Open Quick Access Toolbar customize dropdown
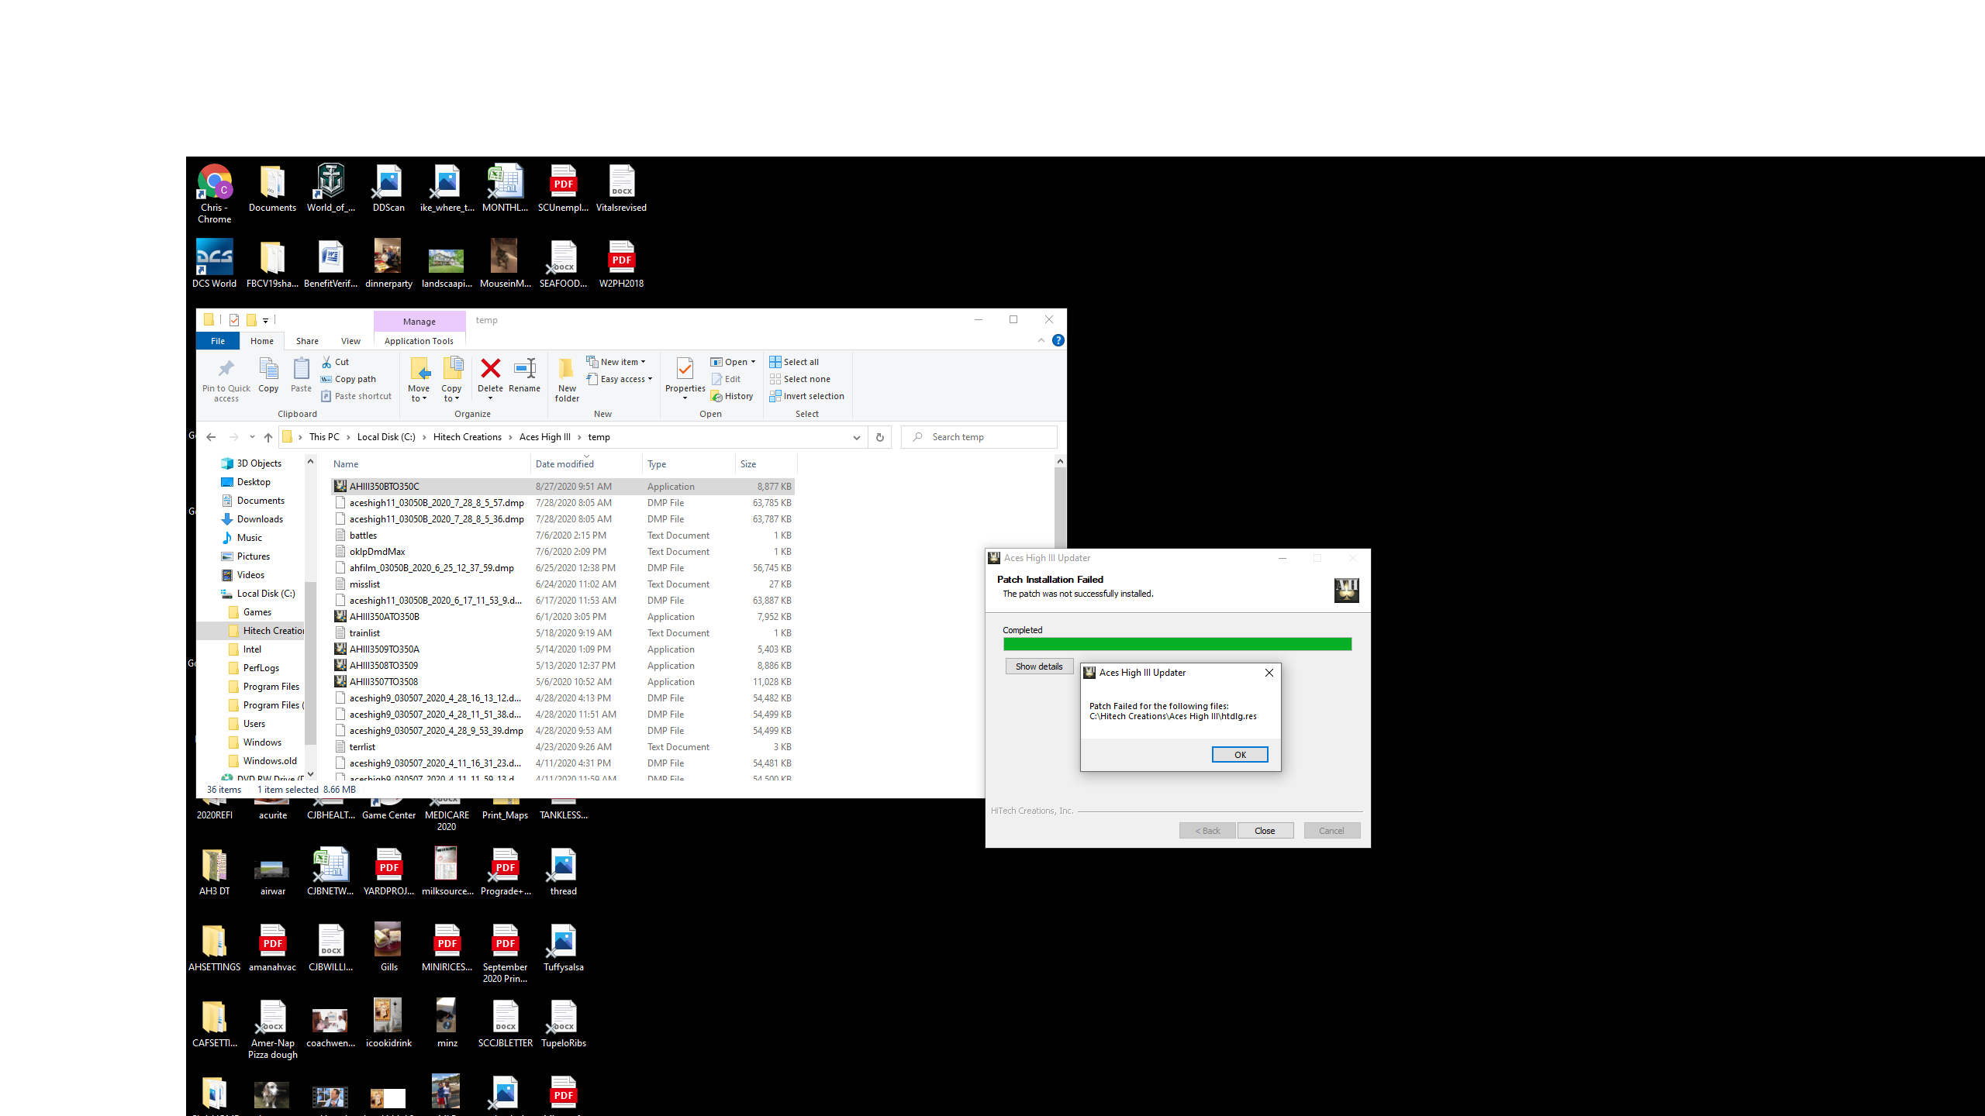1985x1116 pixels. coord(266,320)
